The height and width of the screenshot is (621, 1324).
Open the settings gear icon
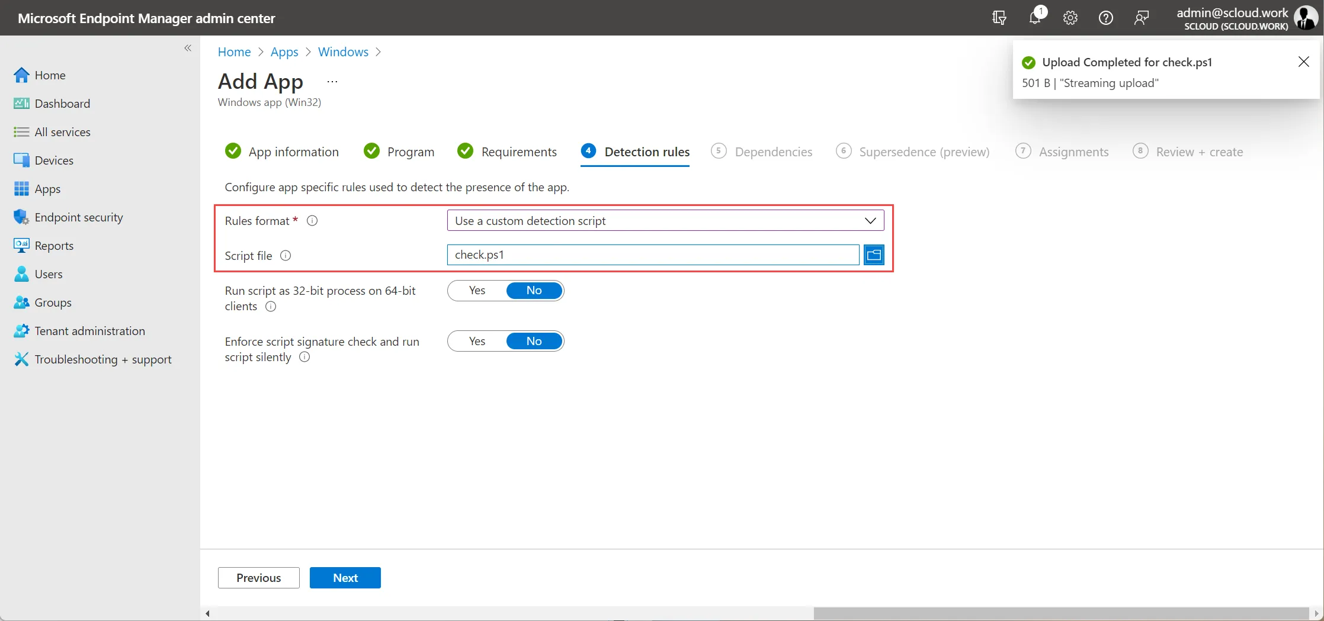[1070, 18]
